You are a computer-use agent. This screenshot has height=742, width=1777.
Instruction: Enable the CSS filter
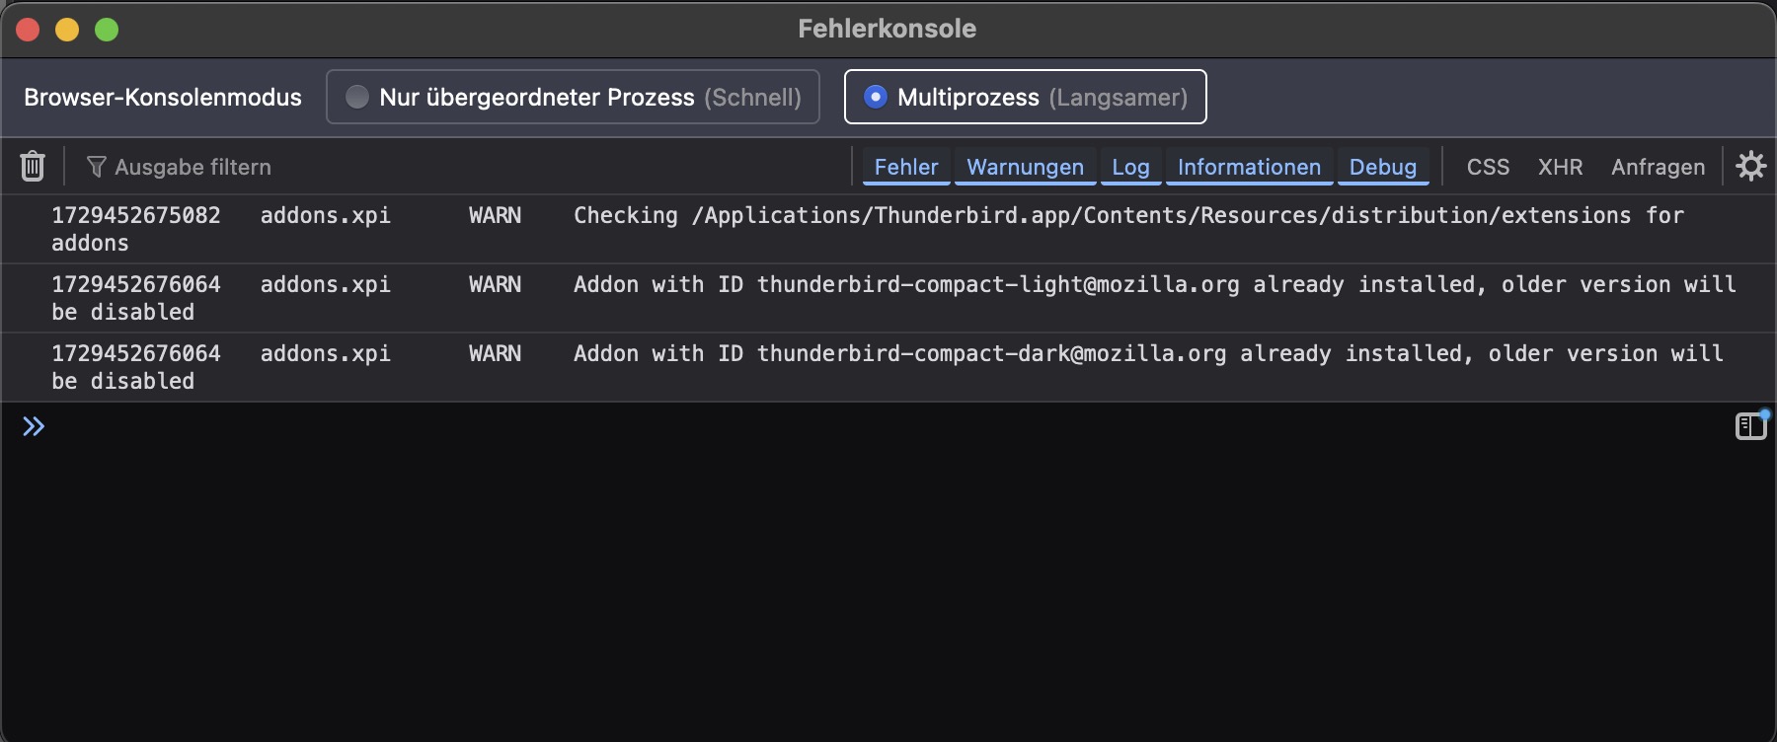pos(1488,167)
